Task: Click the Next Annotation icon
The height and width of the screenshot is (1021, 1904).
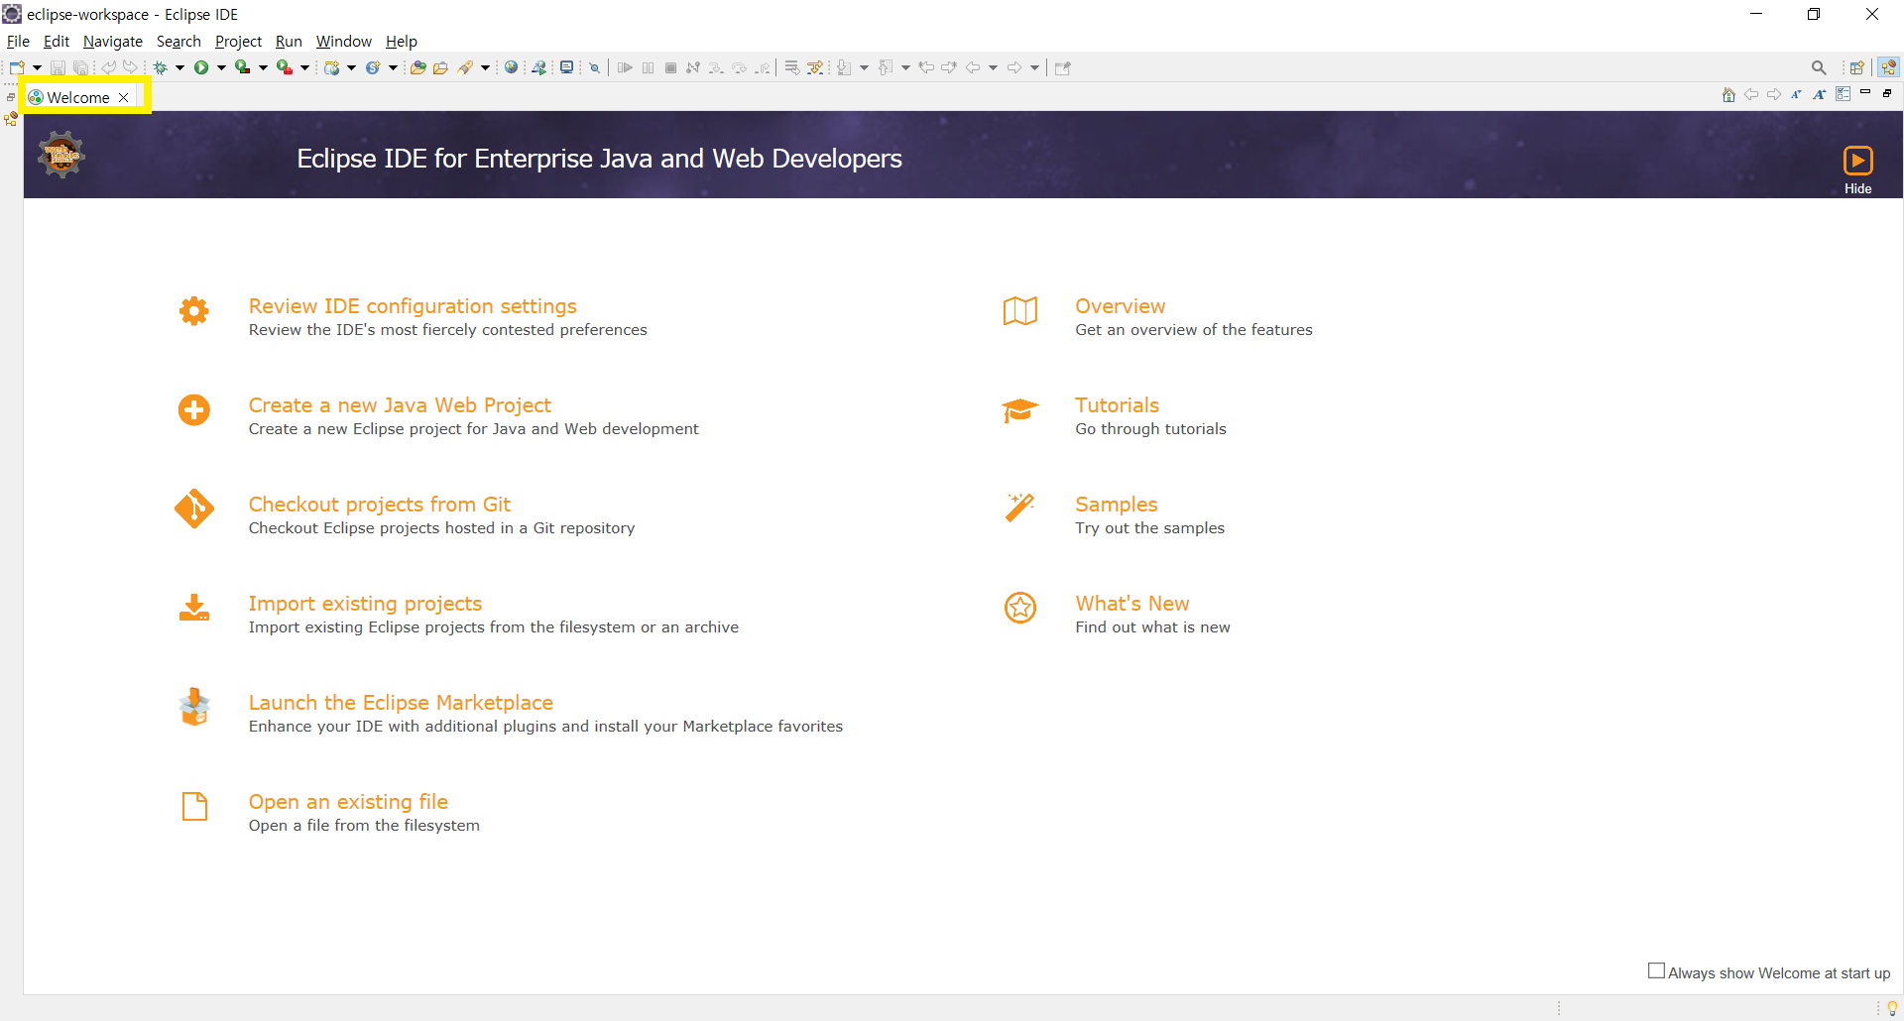Action: [844, 67]
